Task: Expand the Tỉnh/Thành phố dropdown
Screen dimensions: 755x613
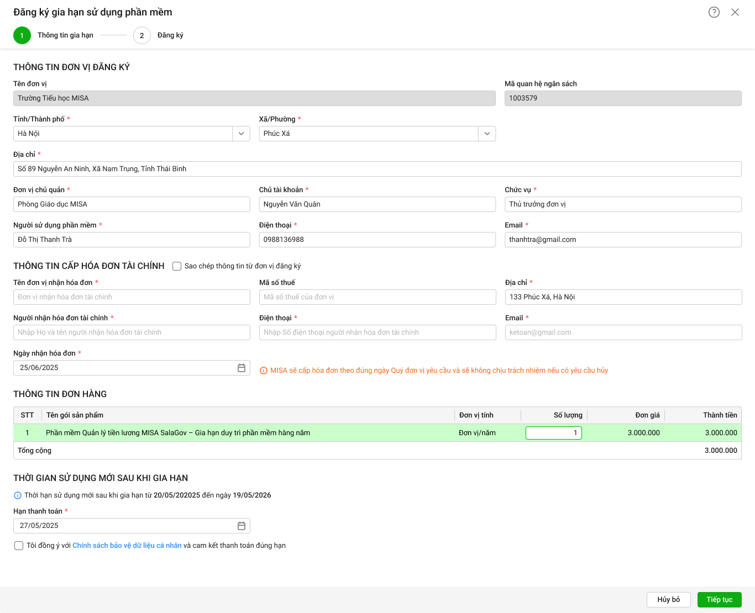Action: point(241,134)
